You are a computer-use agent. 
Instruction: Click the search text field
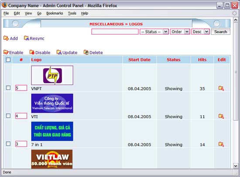coord(115,32)
